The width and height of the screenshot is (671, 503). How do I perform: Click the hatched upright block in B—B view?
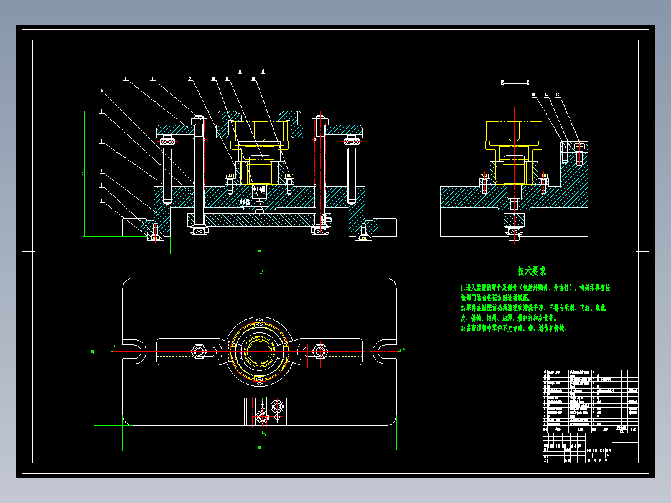click(x=575, y=175)
